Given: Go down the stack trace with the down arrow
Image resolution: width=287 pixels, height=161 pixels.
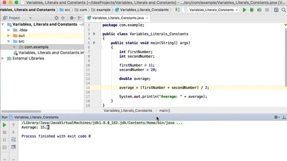Looking at the screenshot, I should (x=13, y=132).
